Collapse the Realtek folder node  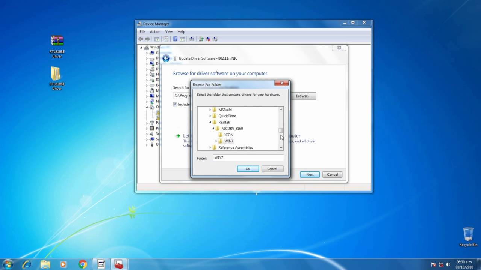click(x=210, y=122)
